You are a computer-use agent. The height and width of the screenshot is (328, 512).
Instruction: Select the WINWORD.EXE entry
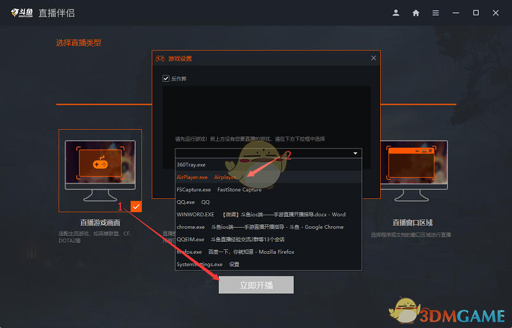[268, 214]
